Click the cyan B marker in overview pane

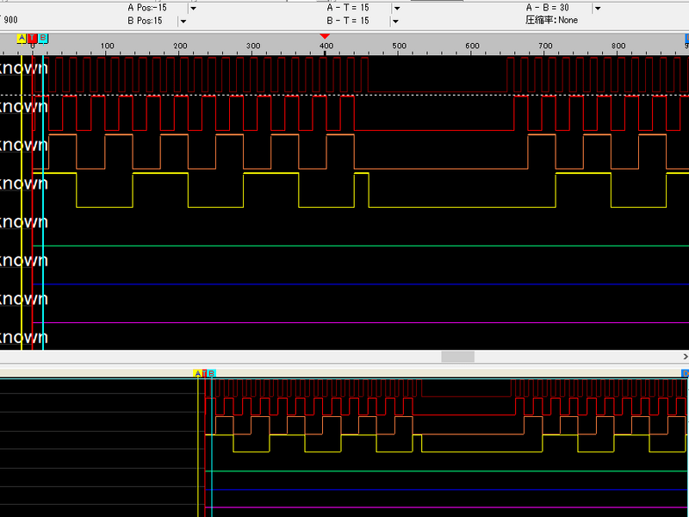pyautogui.click(x=211, y=373)
